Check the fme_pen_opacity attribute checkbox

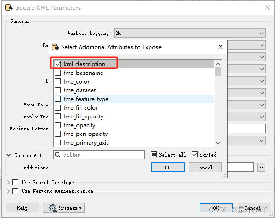(58, 134)
